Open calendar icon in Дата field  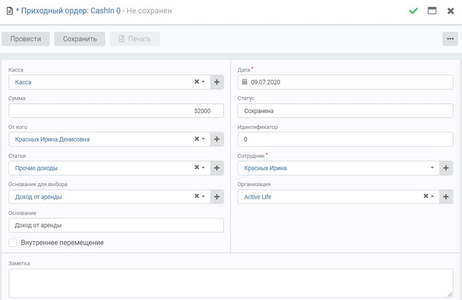pos(244,82)
